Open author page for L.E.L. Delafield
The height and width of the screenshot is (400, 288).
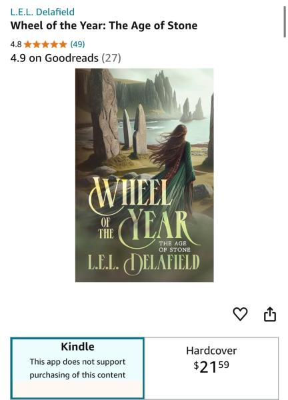tap(43, 12)
